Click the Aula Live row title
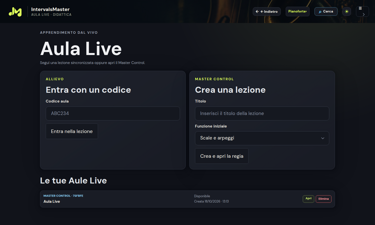 pyautogui.click(x=52, y=201)
